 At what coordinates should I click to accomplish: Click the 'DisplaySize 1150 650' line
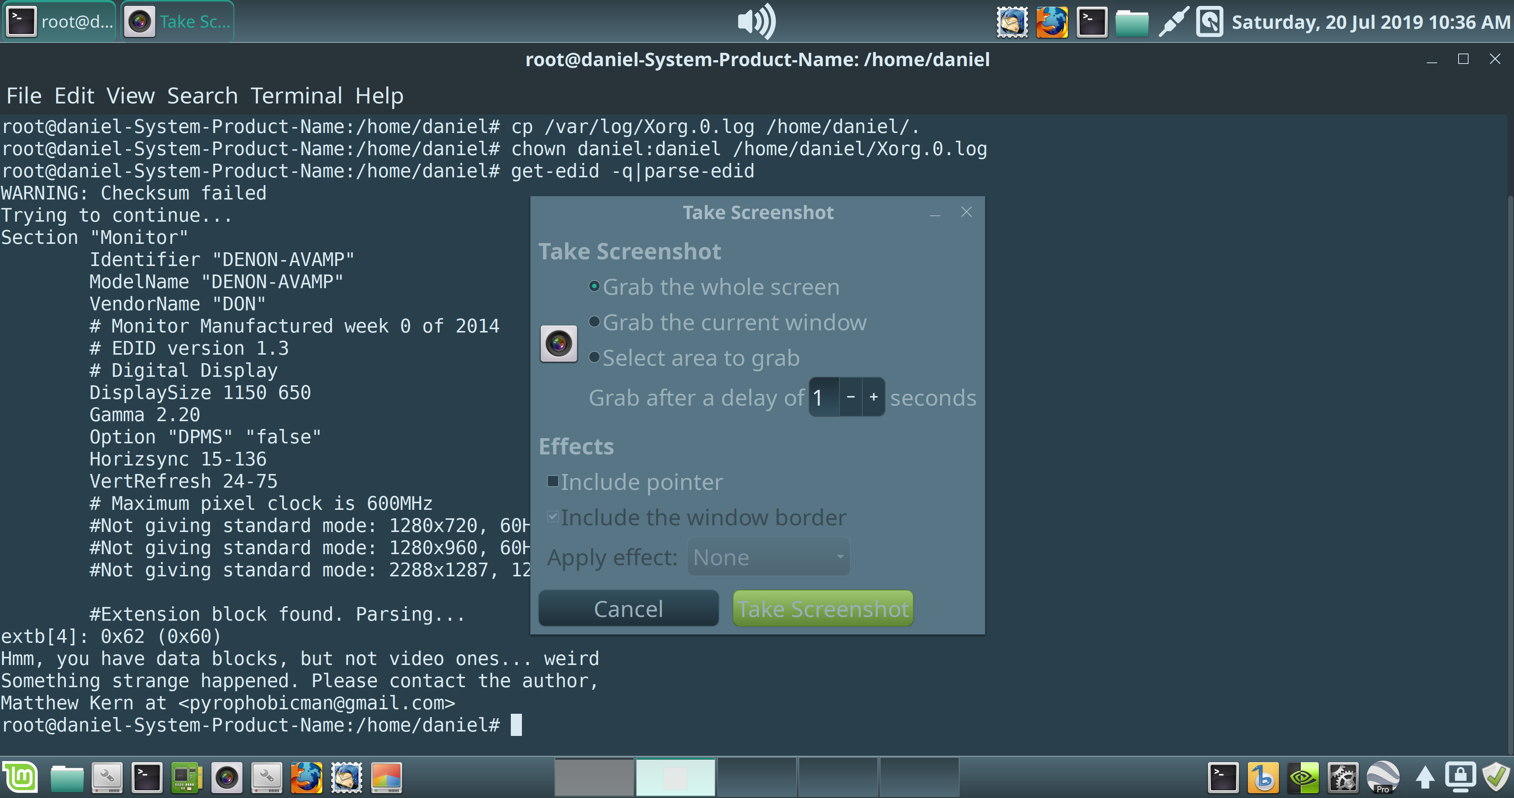coord(200,393)
